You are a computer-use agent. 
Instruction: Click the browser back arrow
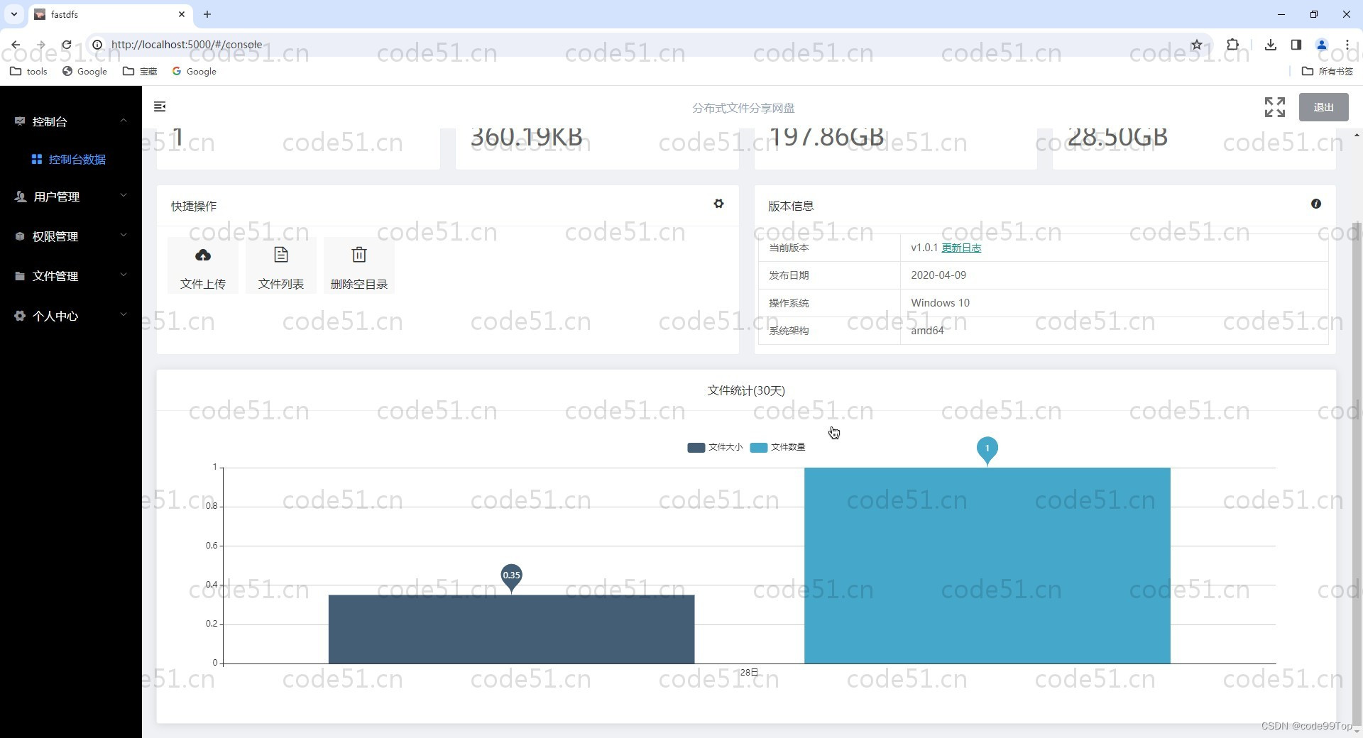click(x=16, y=44)
